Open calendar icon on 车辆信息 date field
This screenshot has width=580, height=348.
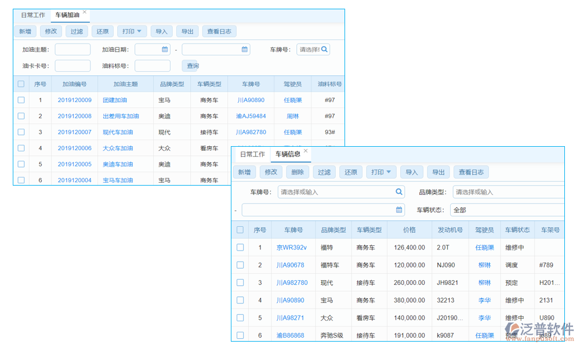(x=398, y=209)
